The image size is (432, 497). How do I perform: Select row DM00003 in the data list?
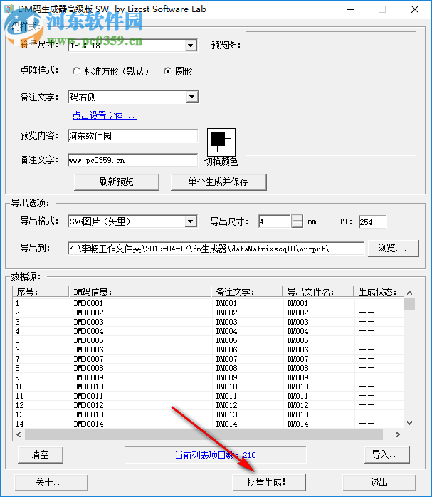click(x=209, y=322)
